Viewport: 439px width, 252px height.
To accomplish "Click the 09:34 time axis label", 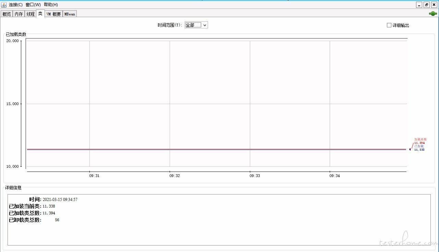I will [335, 176].
